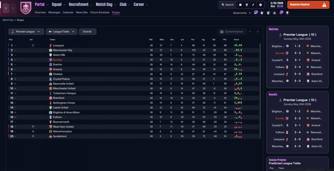Expand the Recruitment menu chevron
The height and width of the screenshot is (171, 334).
[91, 5]
